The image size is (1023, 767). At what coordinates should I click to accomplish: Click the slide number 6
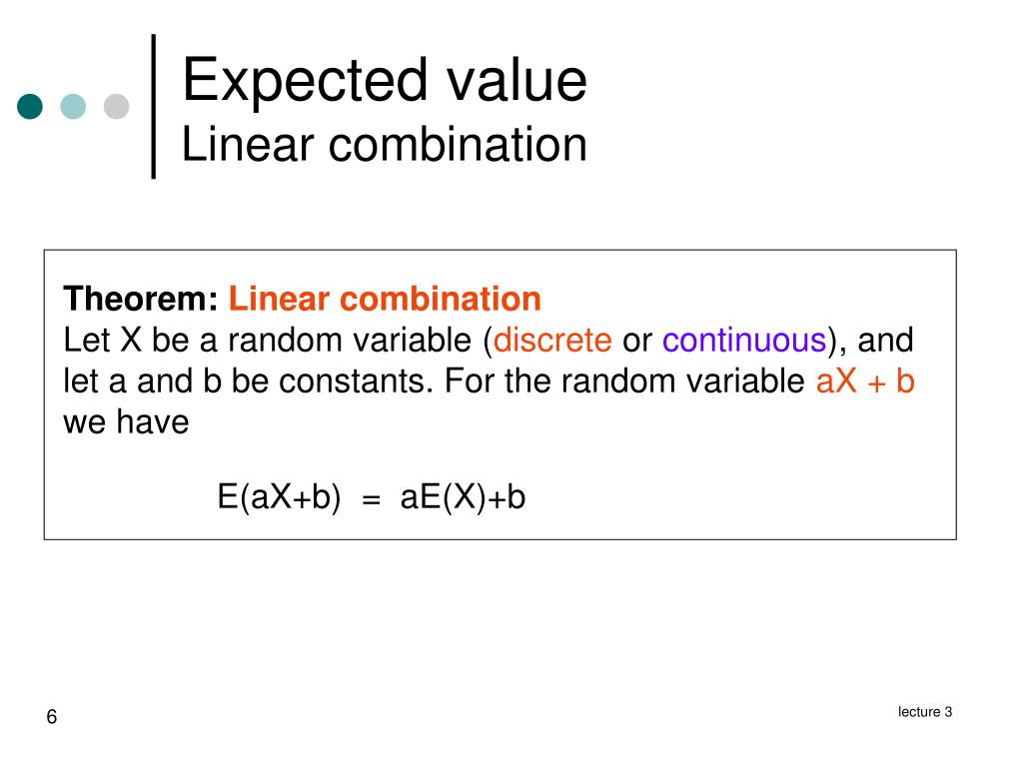(52, 717)
